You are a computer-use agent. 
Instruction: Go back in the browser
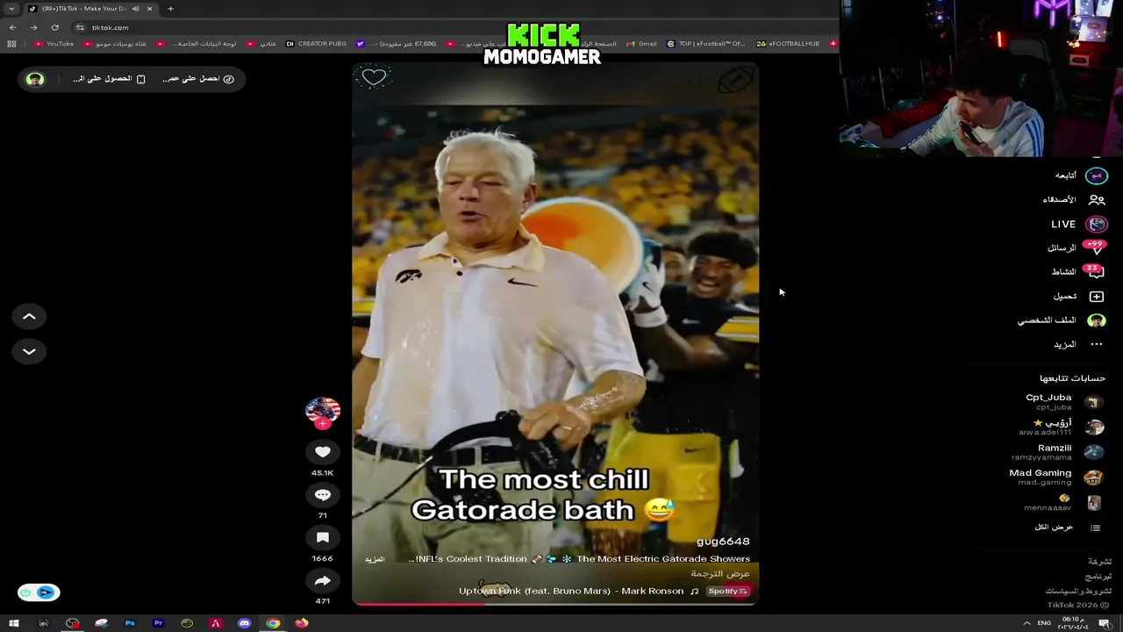[x=12, y=27]
